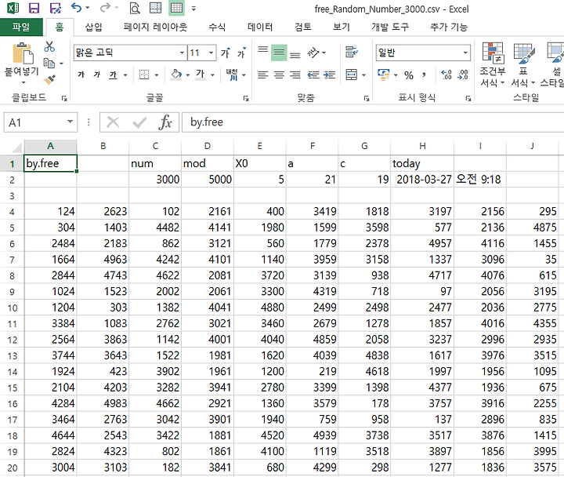Click the Print Preview magnifier icon
Screen dimensions: 564x477
135,9
